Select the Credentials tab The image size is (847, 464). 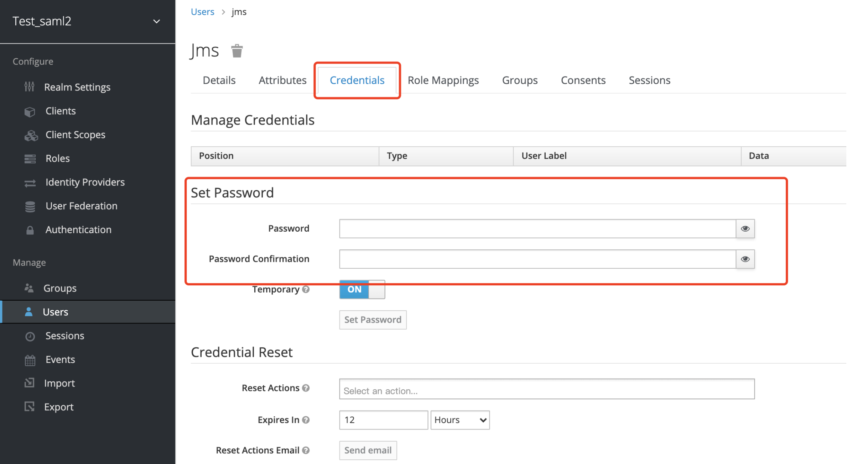pyautogui.click(x=357, y=80)
